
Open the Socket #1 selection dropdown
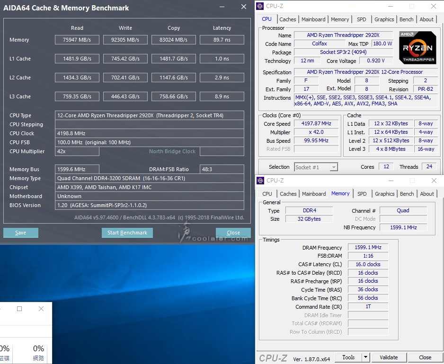316,167
